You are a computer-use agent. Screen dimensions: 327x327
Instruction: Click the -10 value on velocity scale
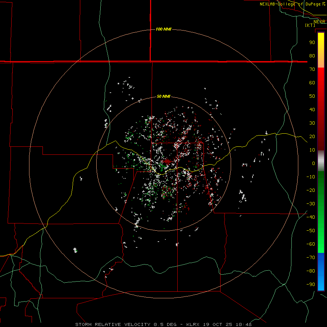(x=311, y=177)
